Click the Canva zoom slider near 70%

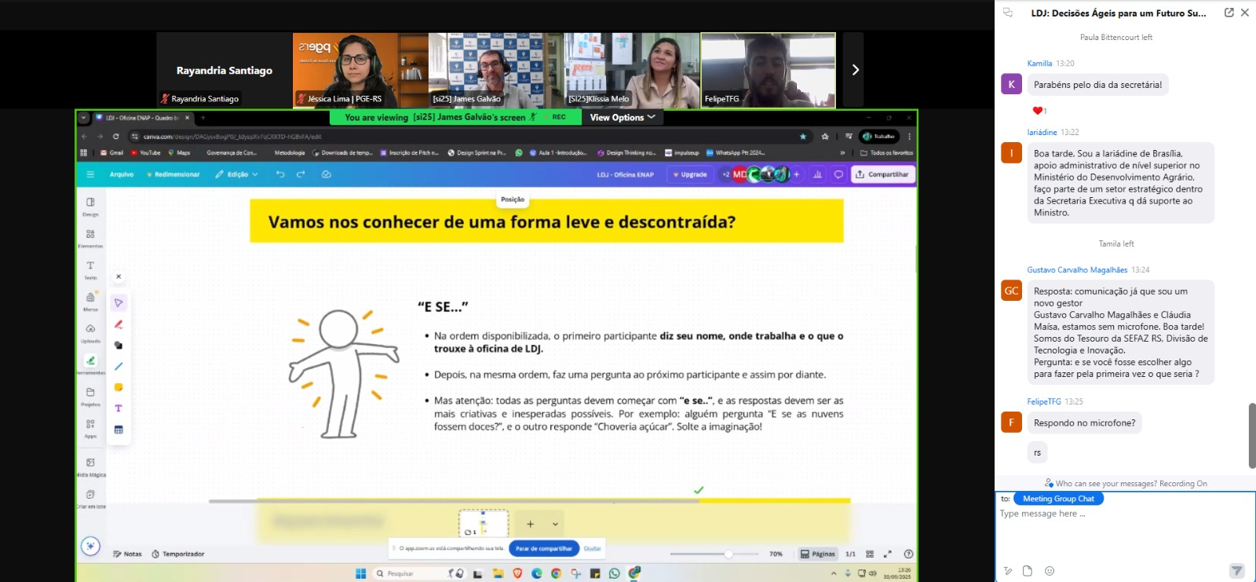(x=728, y=554)
